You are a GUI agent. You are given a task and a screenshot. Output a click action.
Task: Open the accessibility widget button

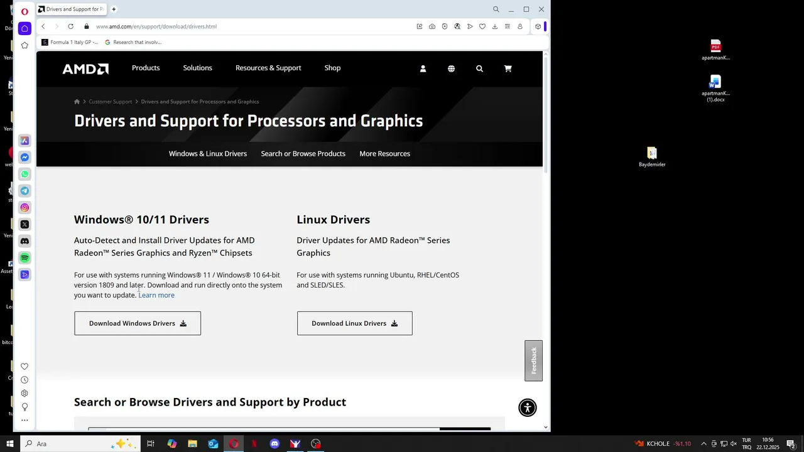528,407
